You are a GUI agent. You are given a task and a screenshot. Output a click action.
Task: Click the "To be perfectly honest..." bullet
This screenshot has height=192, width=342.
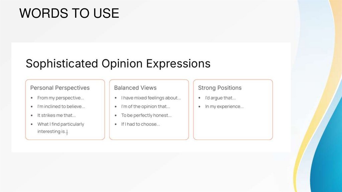[x=146, y=115]
